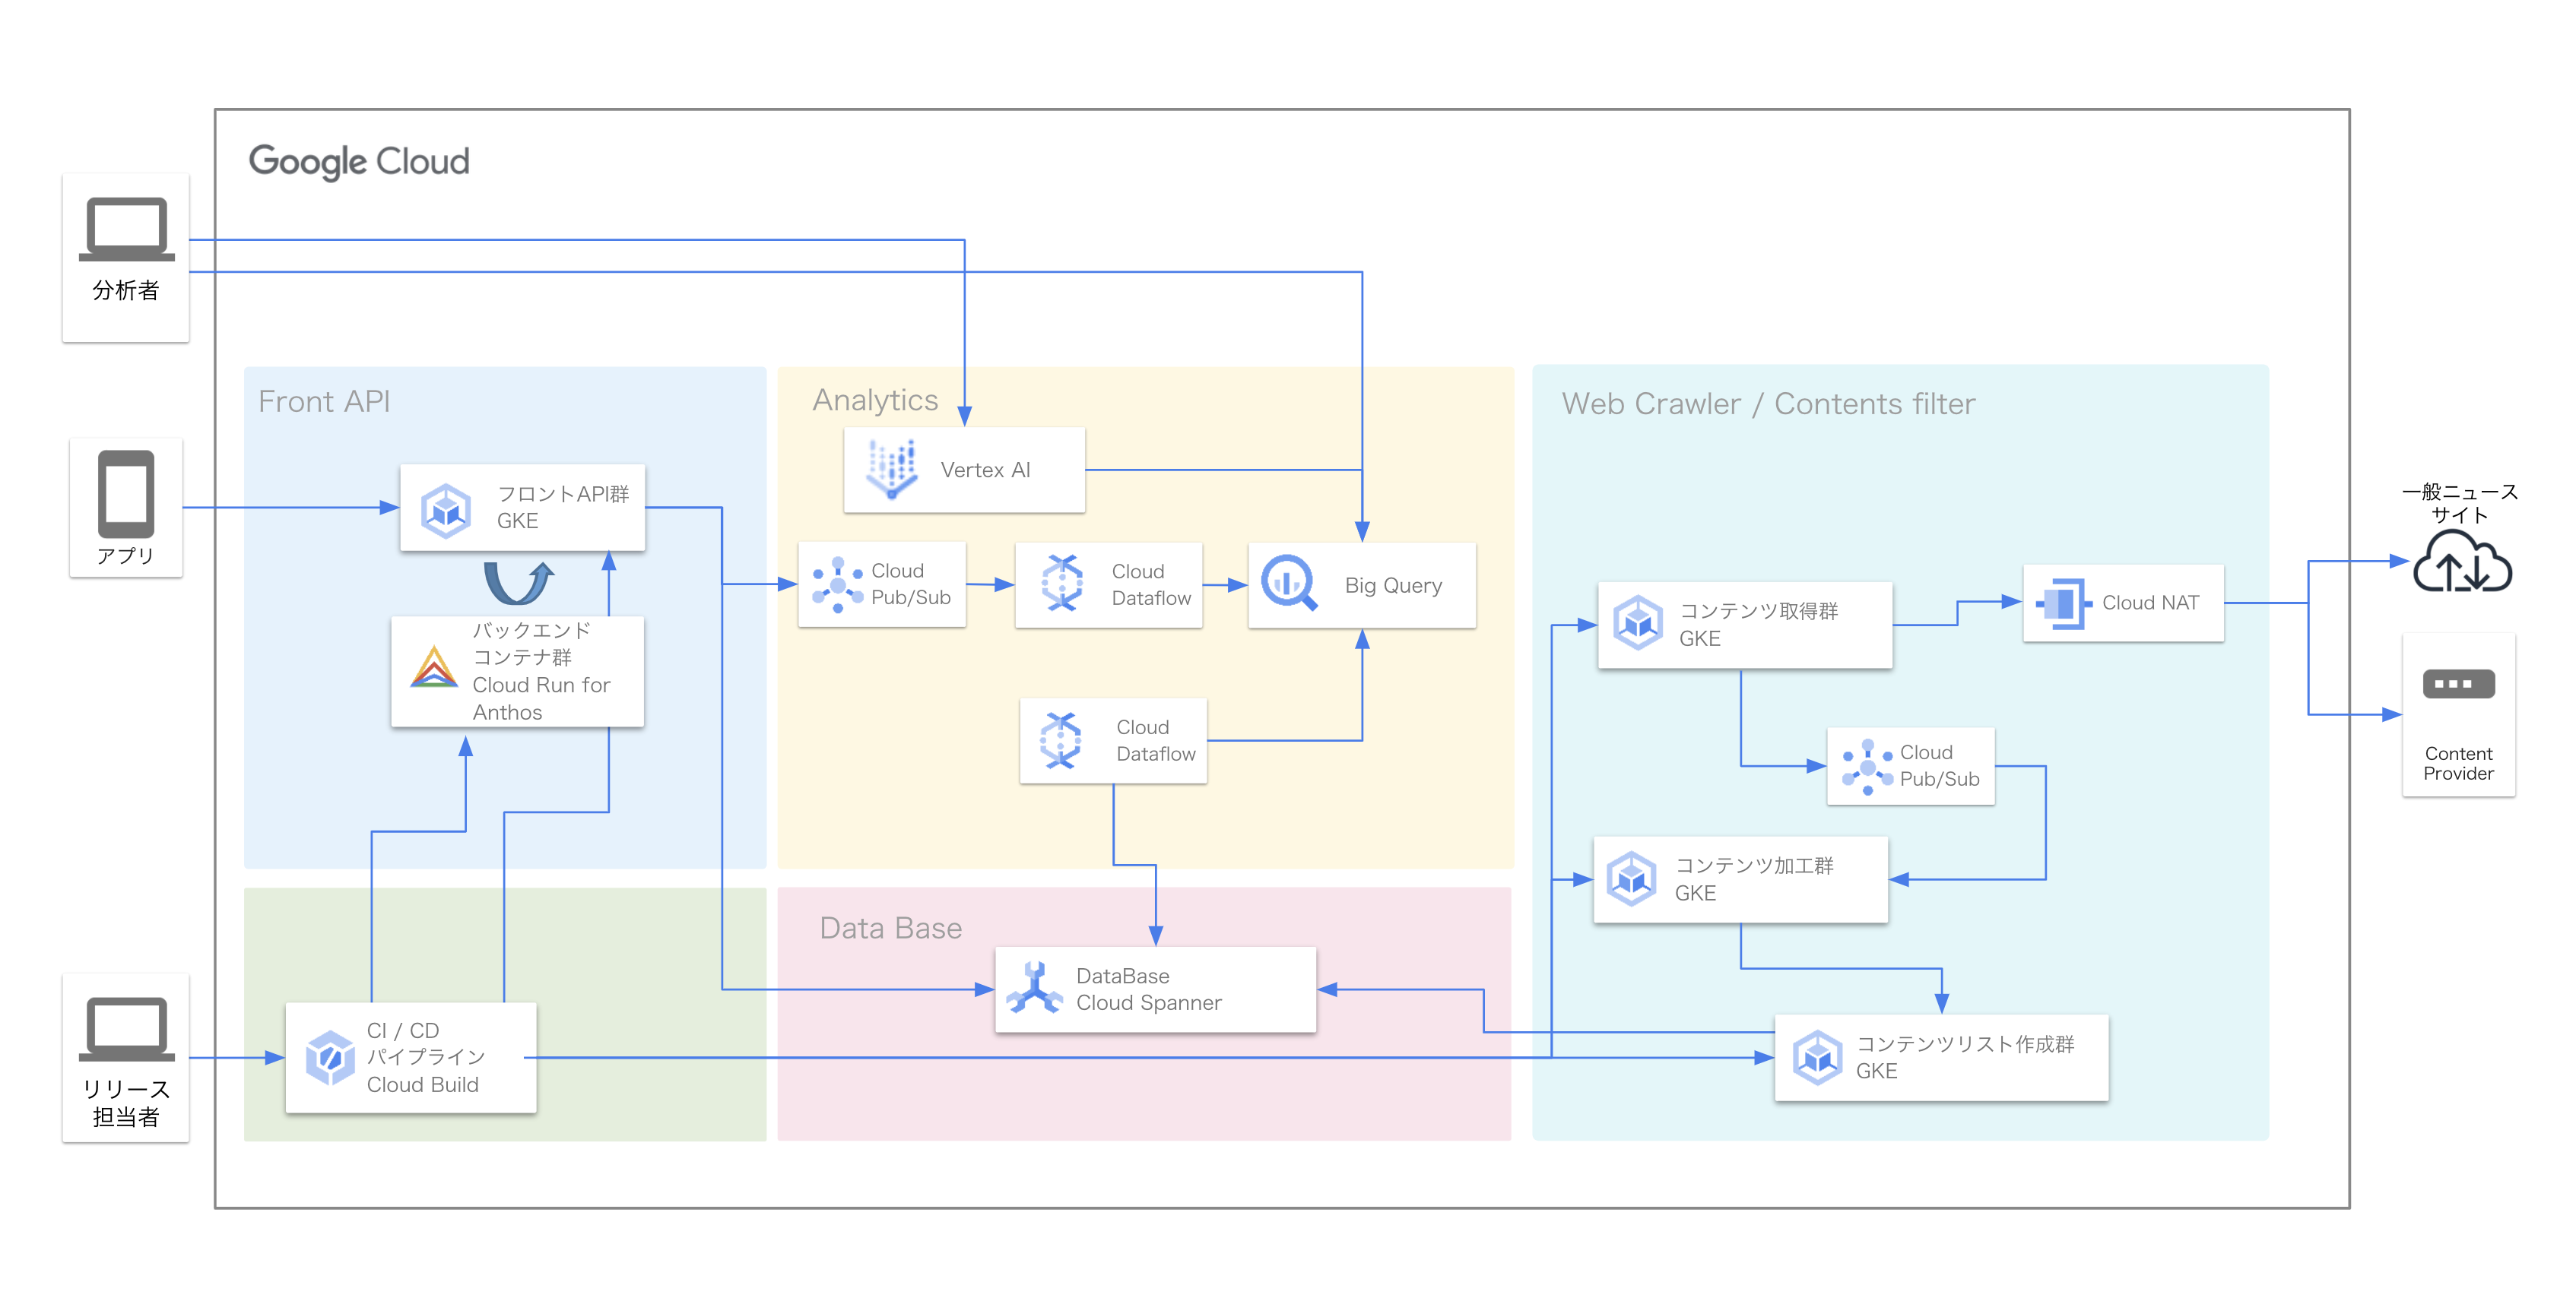The image size is (2576, 1301).
Task: Select the コンテンツリスト作成群 GKE text
Action: [1965, 1057]
